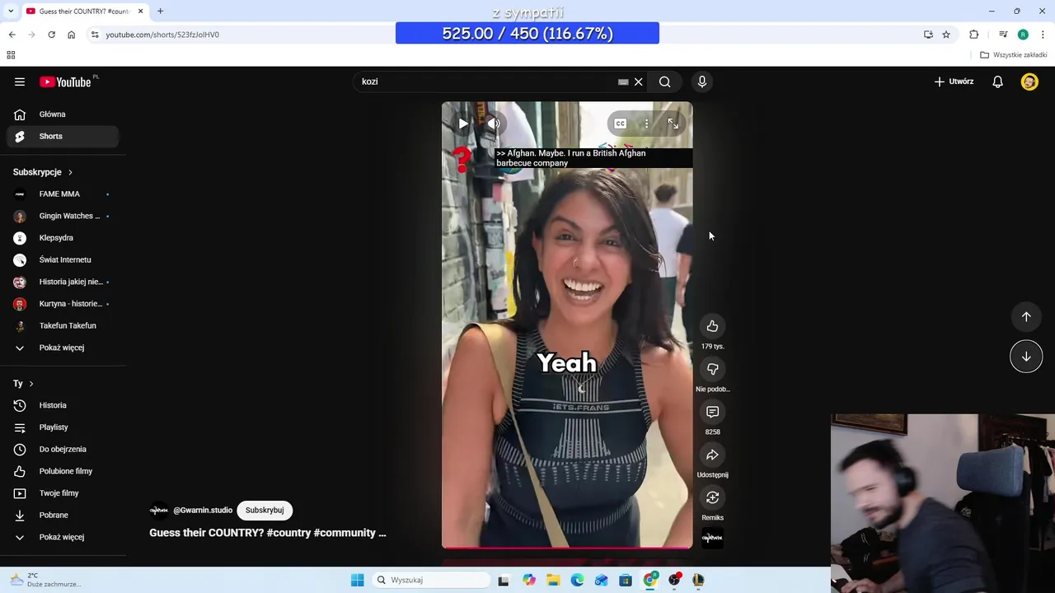Image resolution: width=1055 pixels, height=593 pixels.
Task: Dislike the Short with thumbs down
Action: (713, 369)
